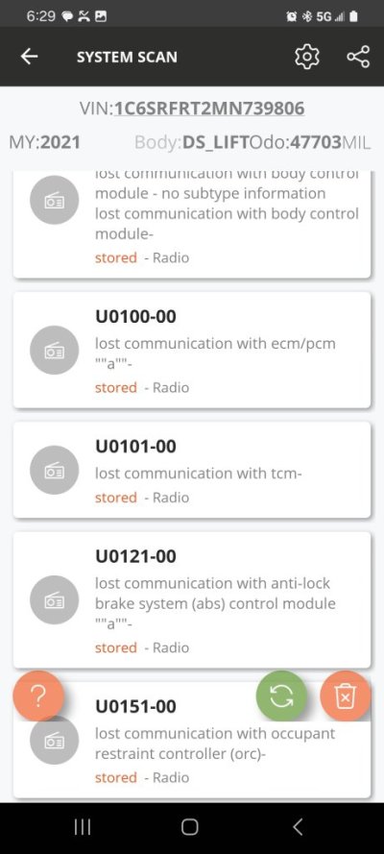
Task: Open U0100-00 lost communication ecm/pcm card
Action: coord(192,350)
